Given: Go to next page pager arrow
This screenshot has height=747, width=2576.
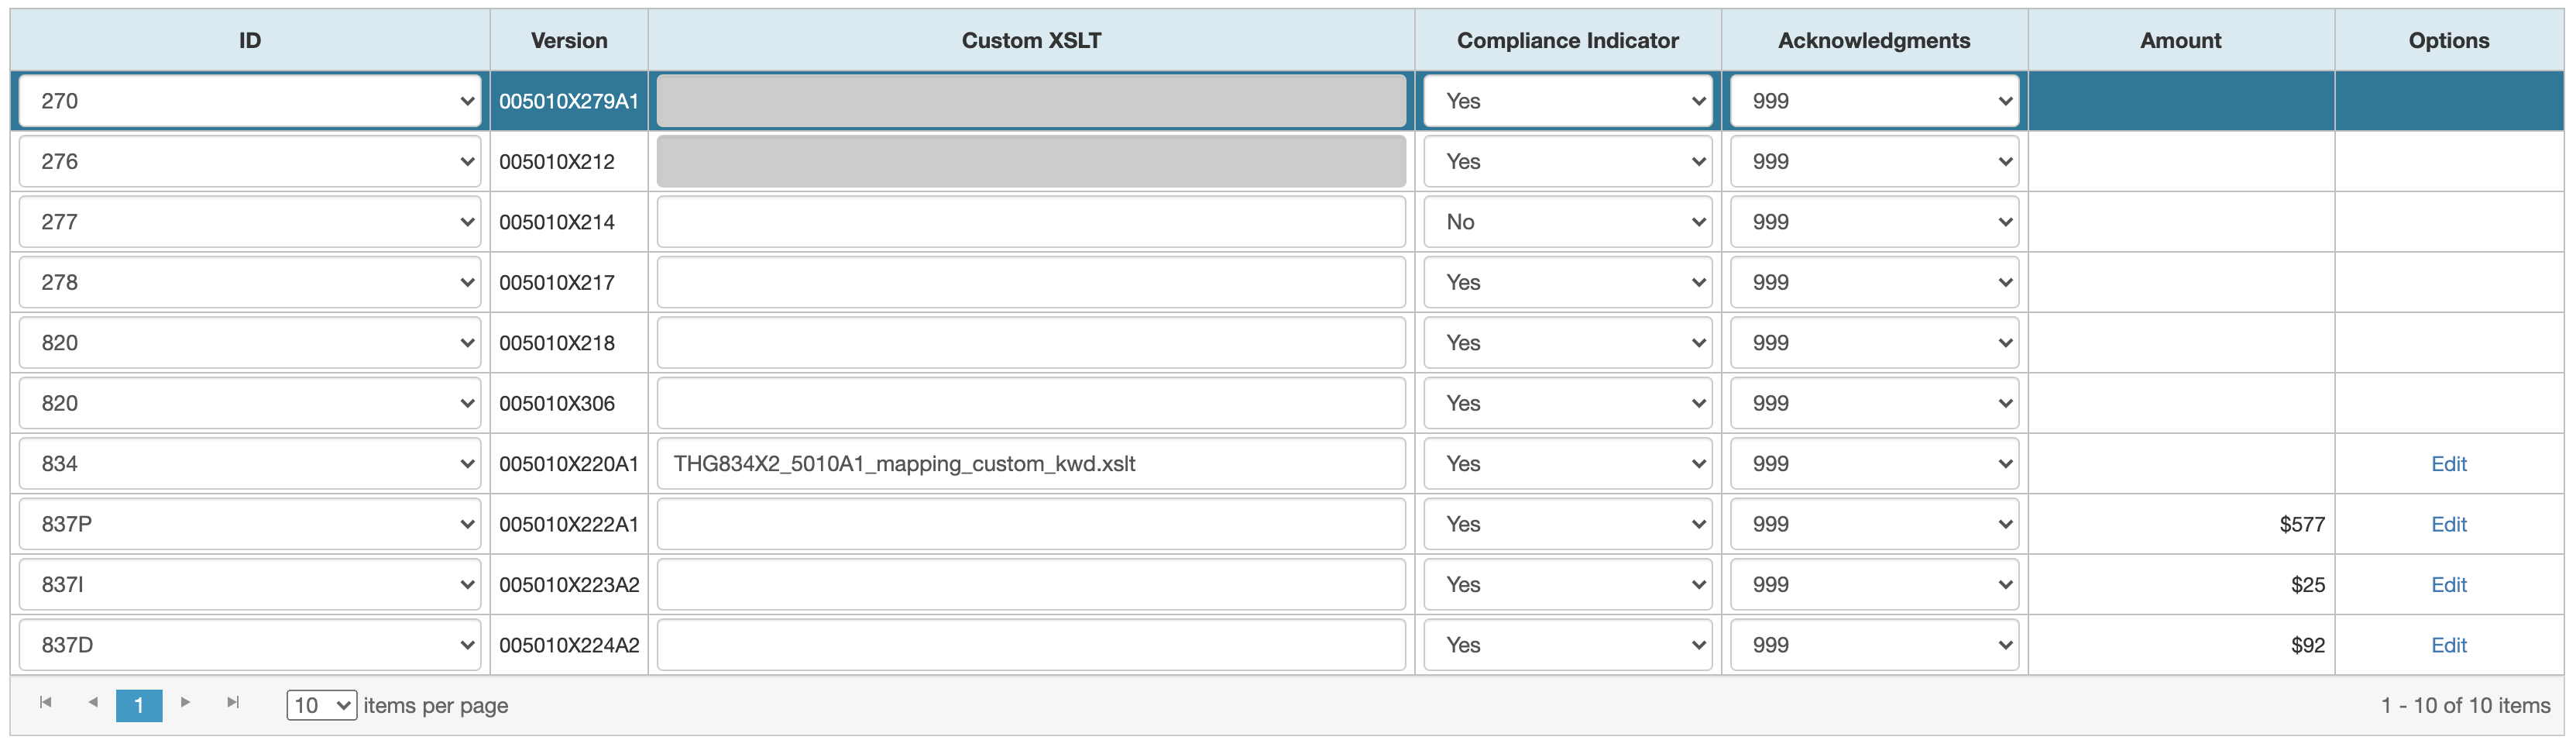Looking at the screenshot, I should tap(185, 703).
